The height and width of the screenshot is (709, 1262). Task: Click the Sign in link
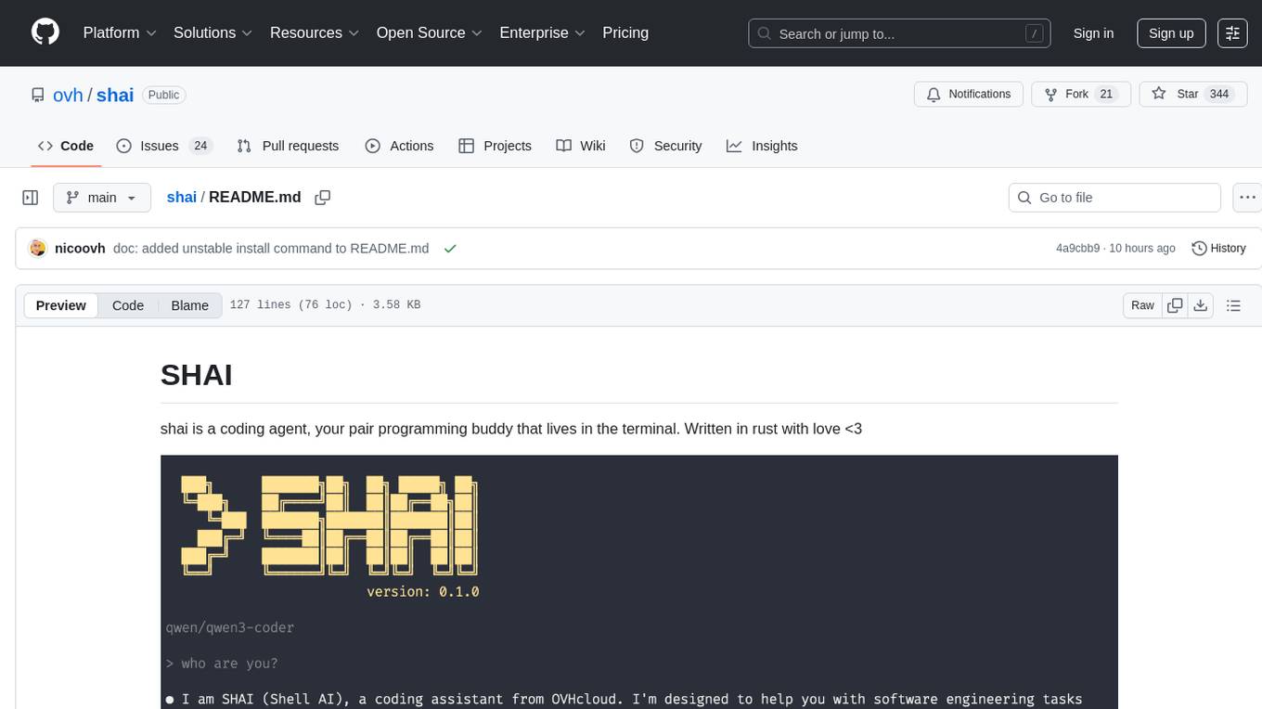[x=1093, y=33]
